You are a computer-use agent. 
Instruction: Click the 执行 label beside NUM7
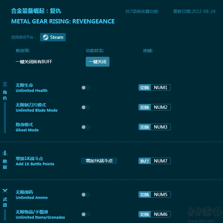pyautogui.click(x=145, y=161)
